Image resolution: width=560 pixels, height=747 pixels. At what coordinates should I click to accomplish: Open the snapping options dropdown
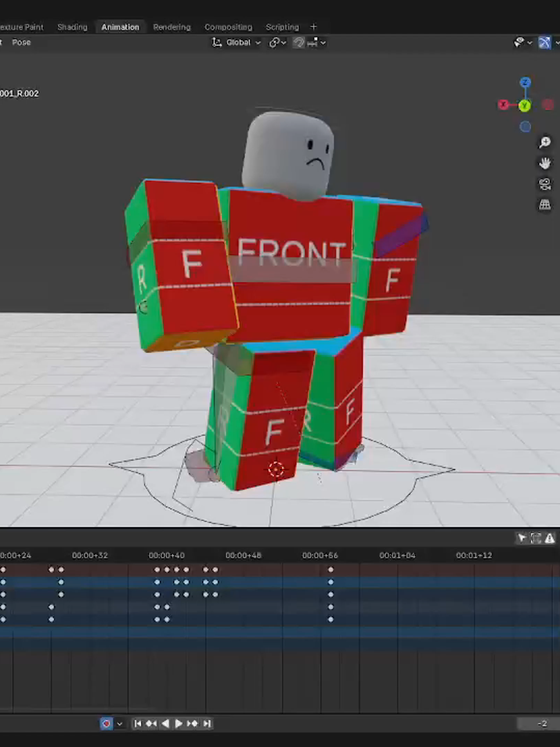(316, 43)
